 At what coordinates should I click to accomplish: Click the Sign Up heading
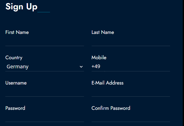point(21,7)
